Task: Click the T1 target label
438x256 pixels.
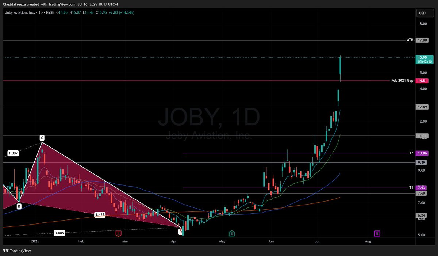Action: 411,188
